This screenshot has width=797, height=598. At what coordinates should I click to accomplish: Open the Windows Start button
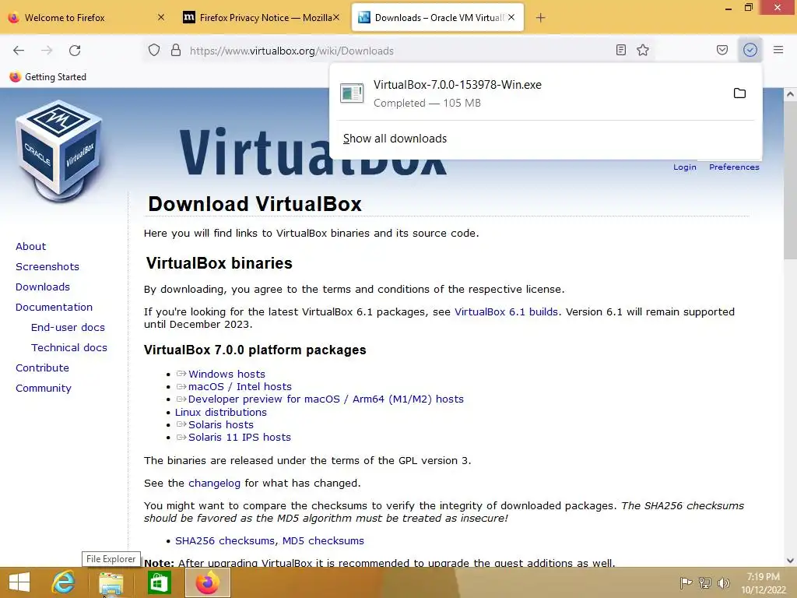pyautogui.click(x=19, y=582)
